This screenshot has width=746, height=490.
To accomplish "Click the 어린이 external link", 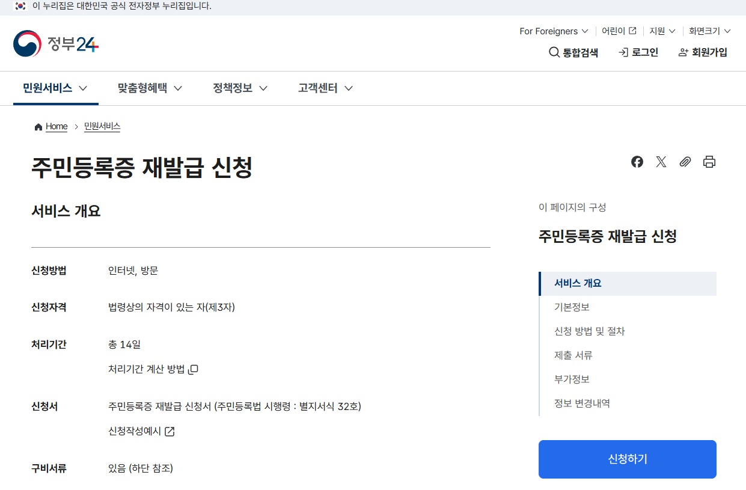I will tap(617, 31).
